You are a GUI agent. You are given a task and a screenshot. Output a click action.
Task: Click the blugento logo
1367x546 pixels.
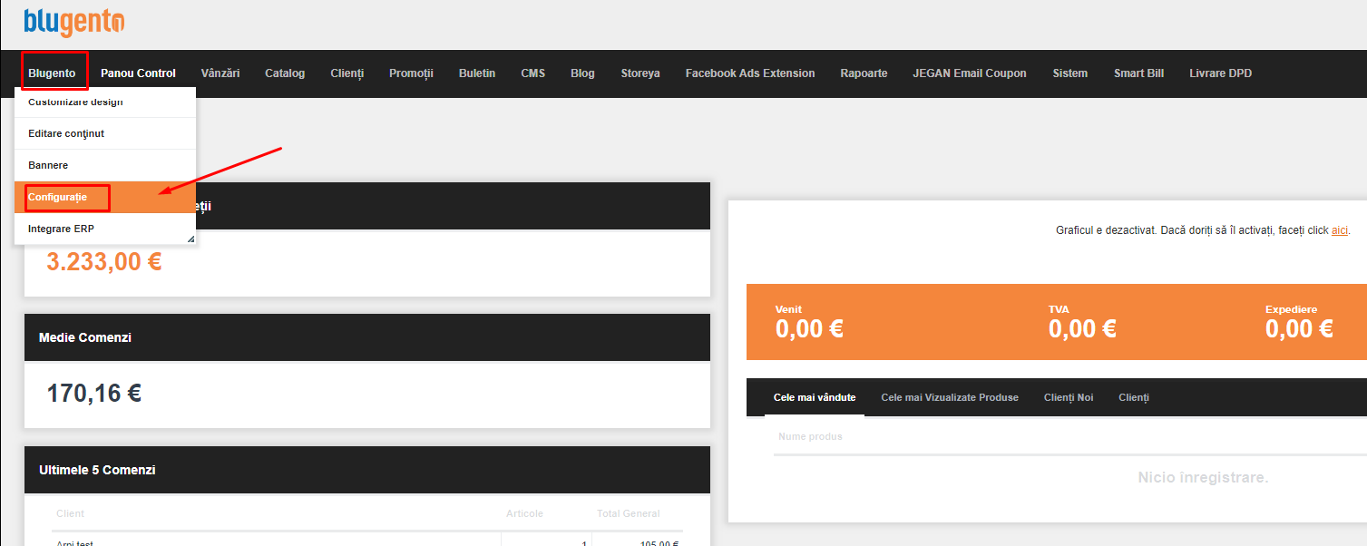[x=74, y=21]
